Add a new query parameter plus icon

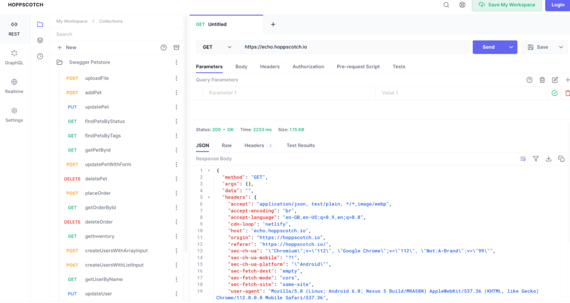[x=567, y=80]
